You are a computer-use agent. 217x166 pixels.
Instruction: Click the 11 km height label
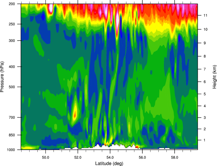205,15
